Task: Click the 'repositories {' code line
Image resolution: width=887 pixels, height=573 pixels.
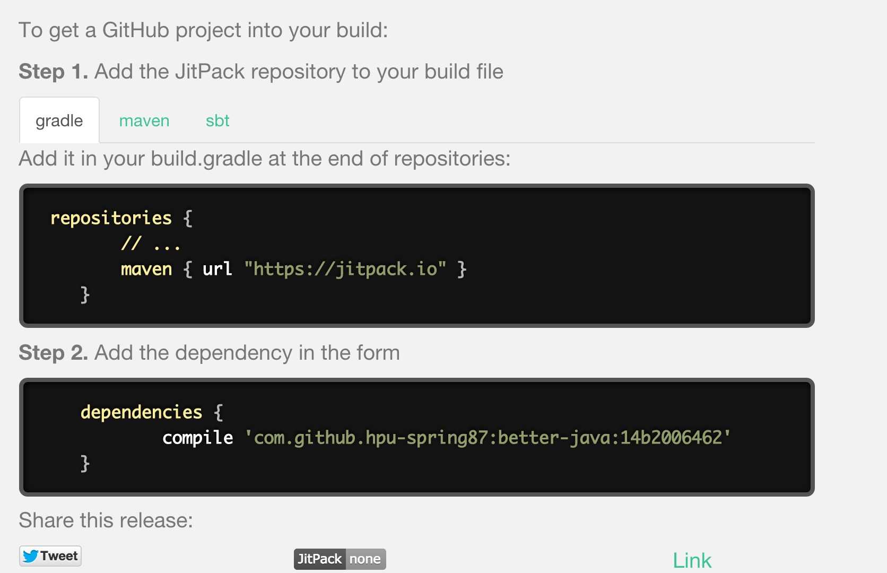Action: pos(121,218)
